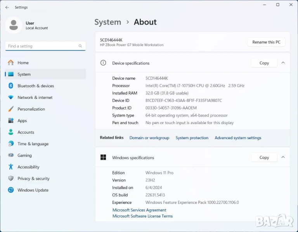
Task: Navigate to System breadcrumb in header
Action: pyautogui.click(x=107, y=22)
